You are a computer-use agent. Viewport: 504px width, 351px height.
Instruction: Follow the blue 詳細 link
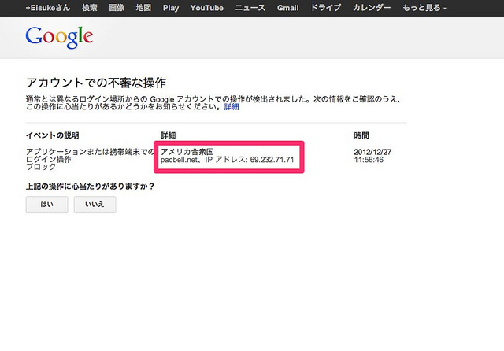(x=232, y=107)
